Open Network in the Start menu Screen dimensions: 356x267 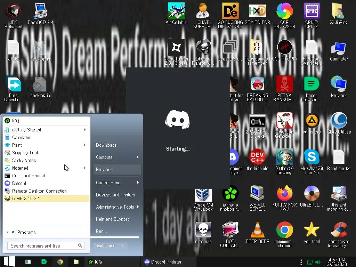(117, 169)
